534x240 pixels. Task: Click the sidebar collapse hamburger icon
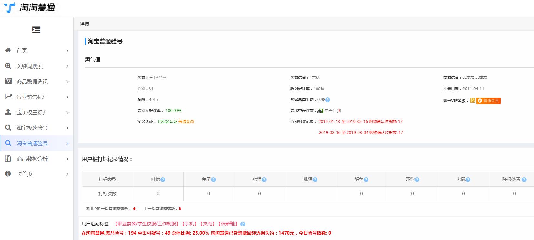[x=36, y=30]
